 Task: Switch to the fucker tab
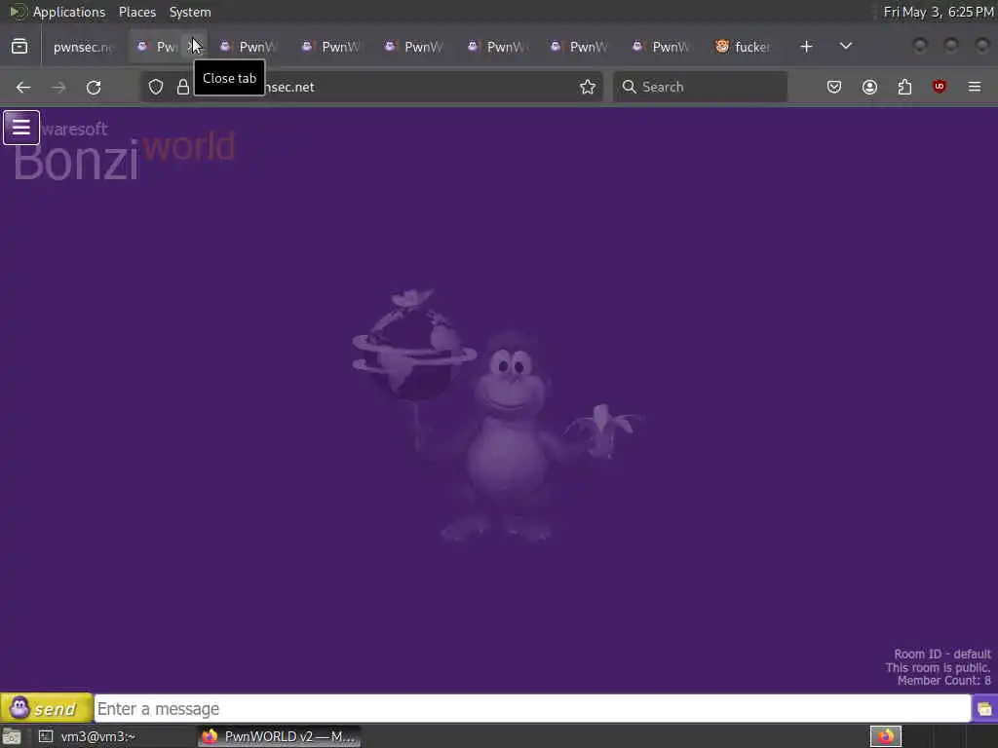point(744,47)
